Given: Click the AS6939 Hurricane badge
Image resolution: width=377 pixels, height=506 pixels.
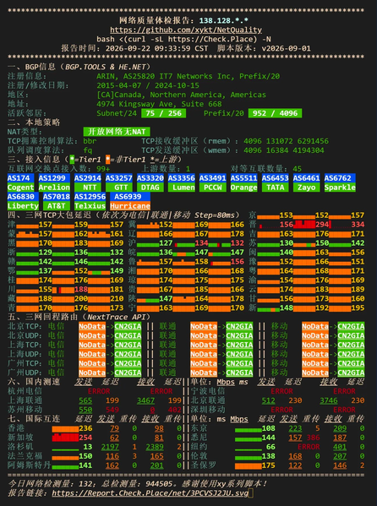Looking at the screenshot, I should pyautogui.click(x=130, y=201).
